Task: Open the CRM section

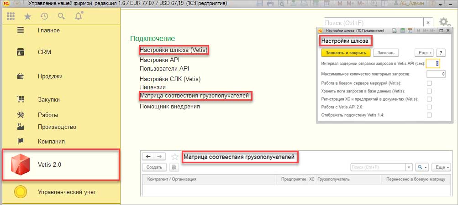Action: (x=44, y=52)
